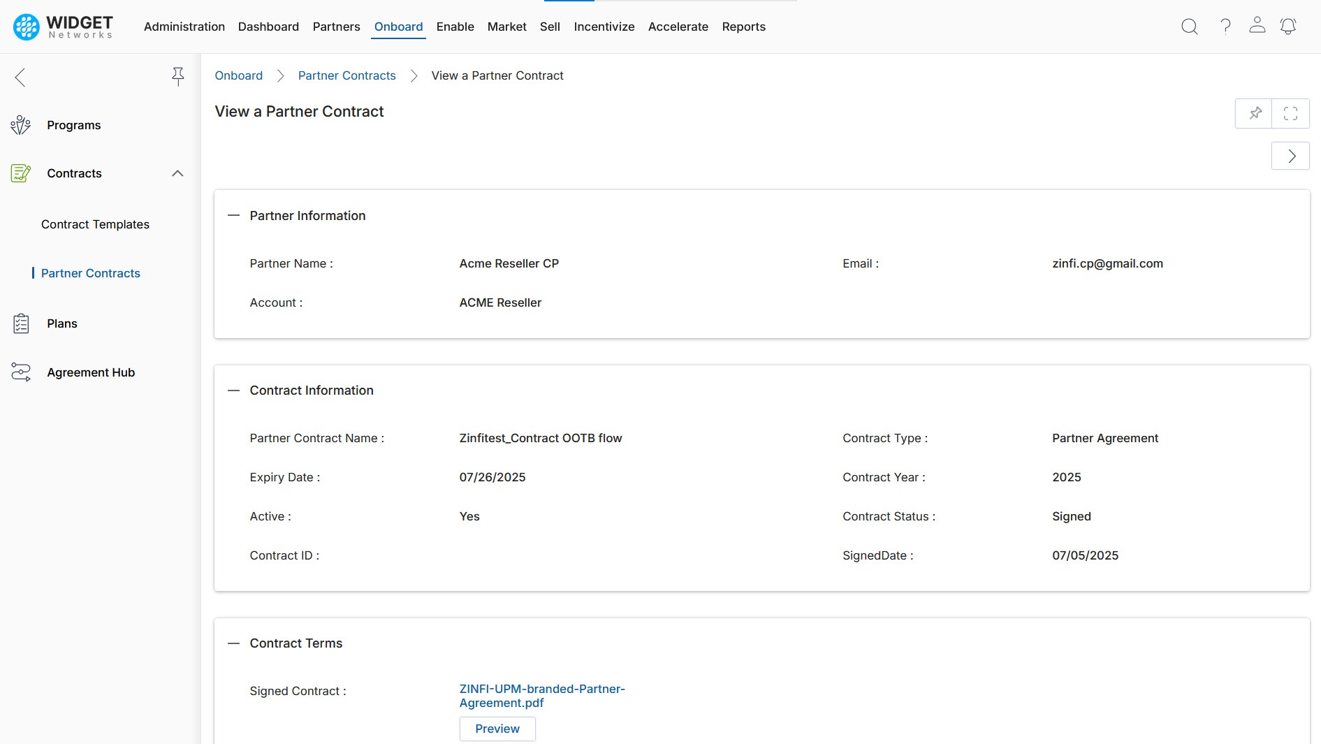Click the Widget Networks logo
Screen dimensions: 1321x744
(63, 27)
